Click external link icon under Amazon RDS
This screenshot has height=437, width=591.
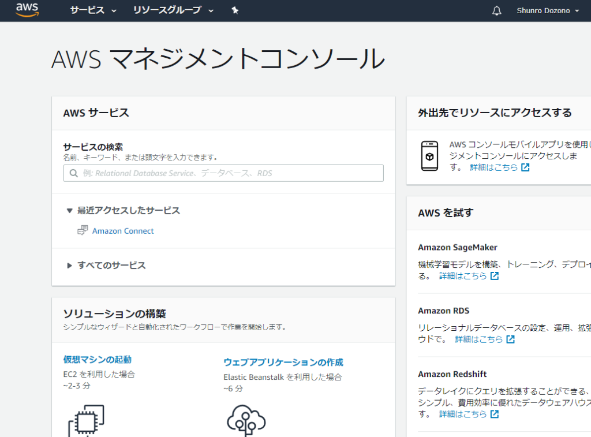510,339
